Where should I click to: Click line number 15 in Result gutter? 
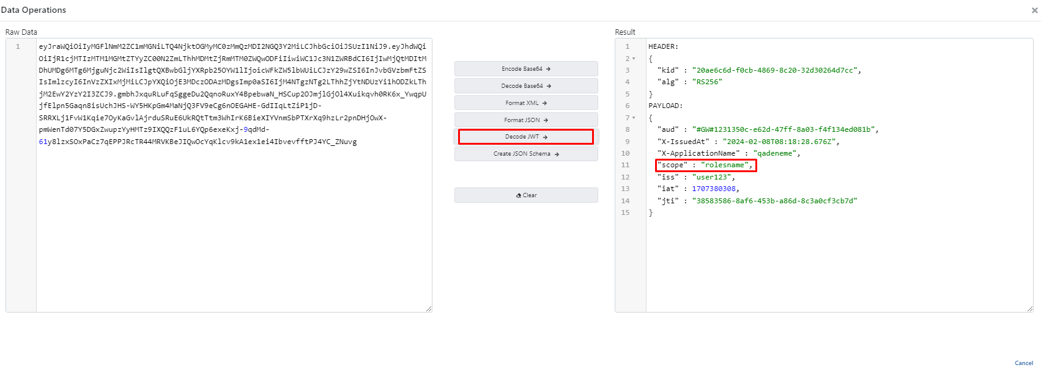pos(625,212)
